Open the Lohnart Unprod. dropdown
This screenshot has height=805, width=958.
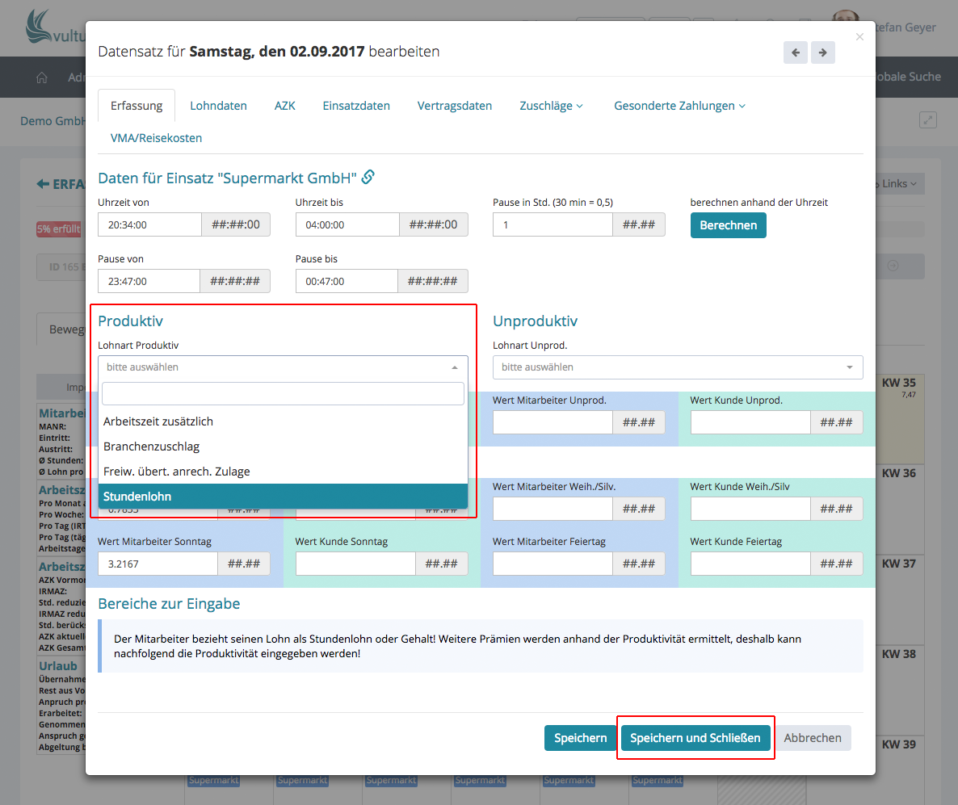678,367
